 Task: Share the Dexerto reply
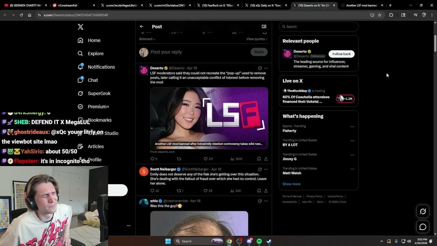coord(266,159)
